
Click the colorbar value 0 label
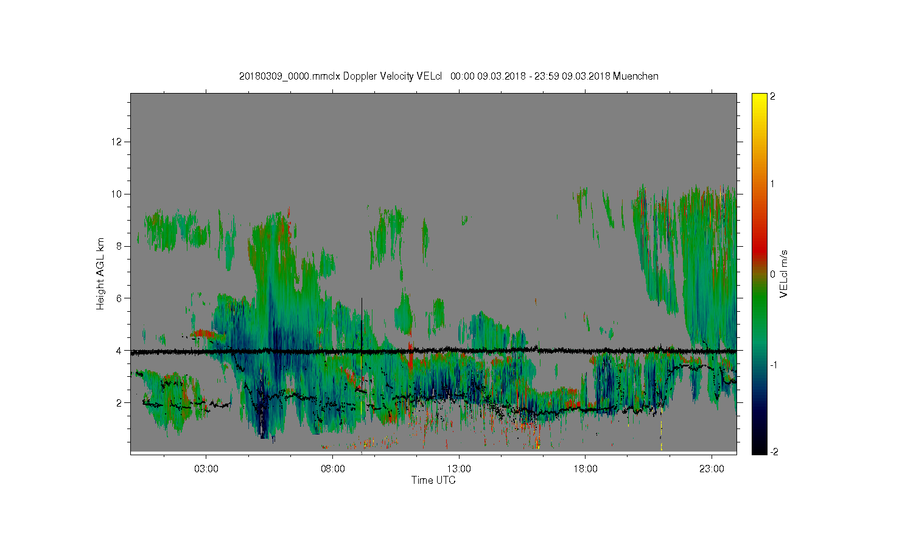click(772, 274)
